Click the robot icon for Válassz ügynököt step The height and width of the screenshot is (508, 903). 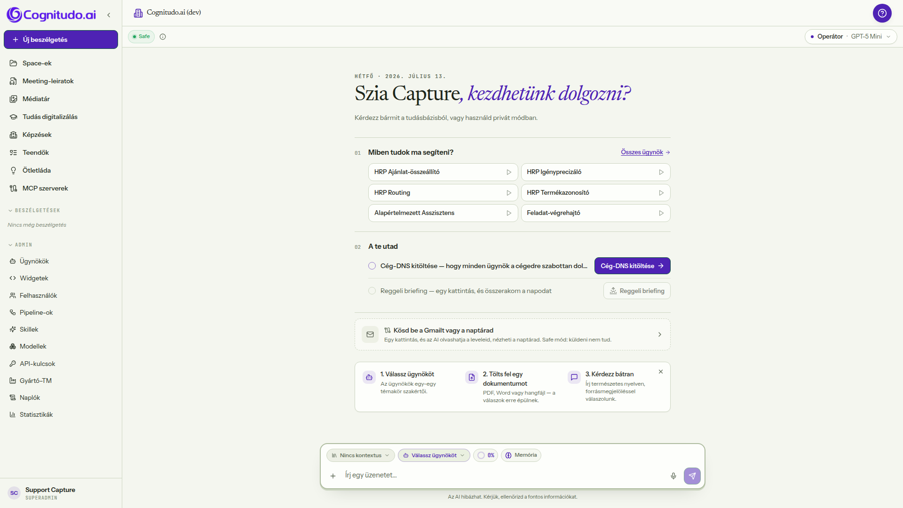click(x=369, y=377)
